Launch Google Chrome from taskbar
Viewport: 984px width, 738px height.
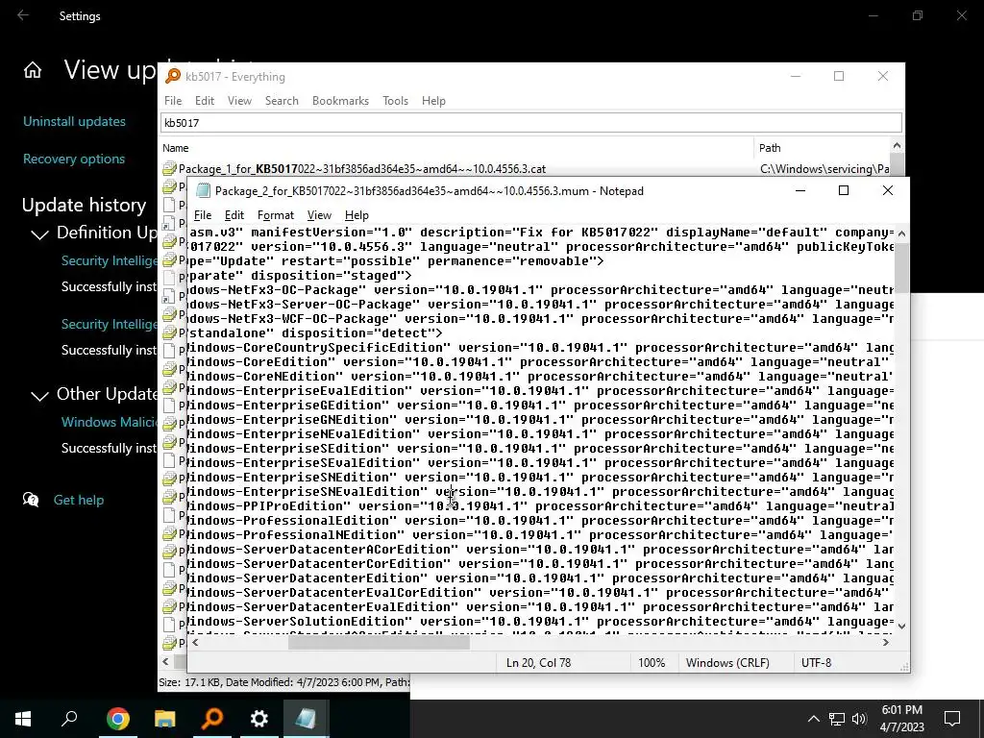[118, 719]
